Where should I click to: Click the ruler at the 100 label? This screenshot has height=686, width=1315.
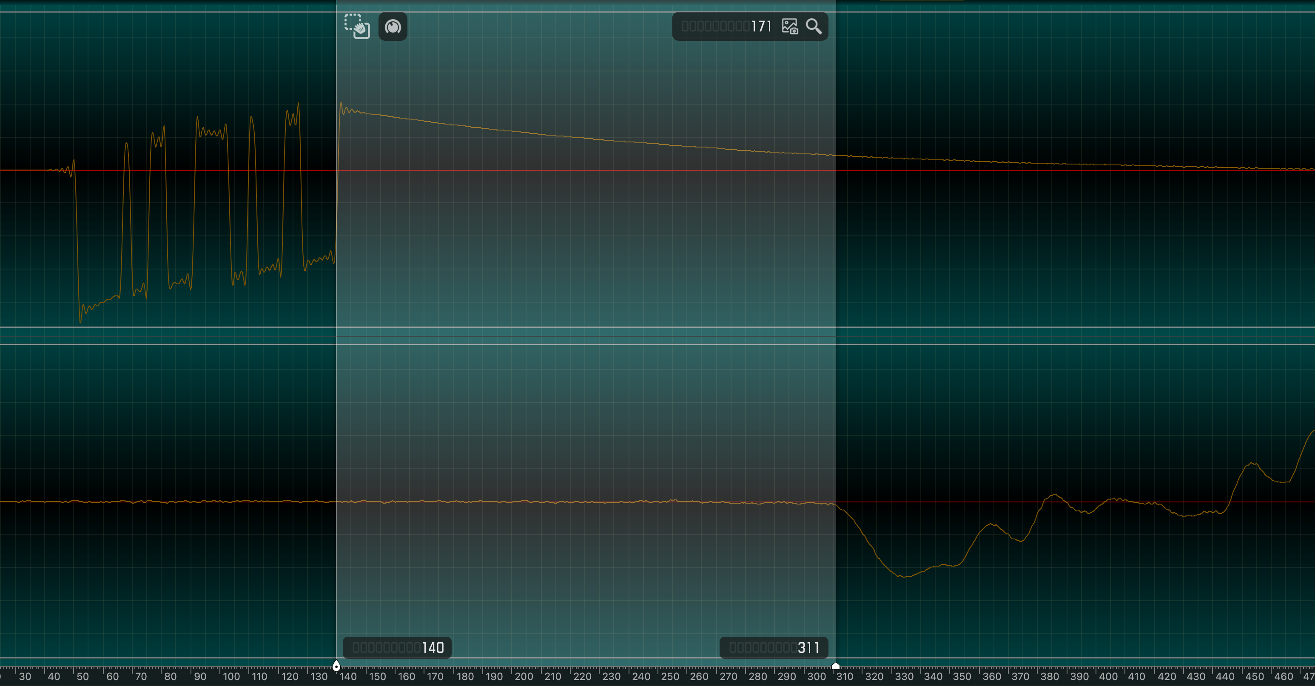pos(231,677)
